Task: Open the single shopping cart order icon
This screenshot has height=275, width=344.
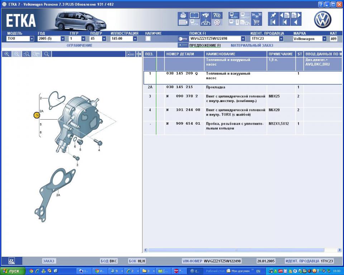Action: 257,22
